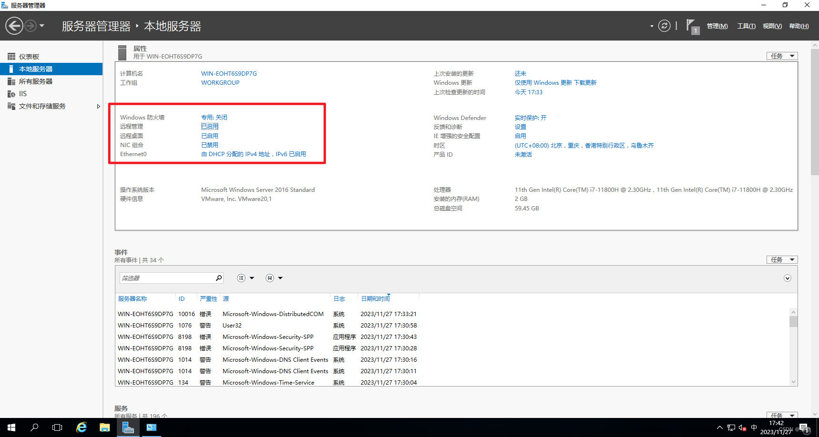Open the 属性 panel 任务 dropdown
Screen dimensions: 819x437
coord(782,56)
